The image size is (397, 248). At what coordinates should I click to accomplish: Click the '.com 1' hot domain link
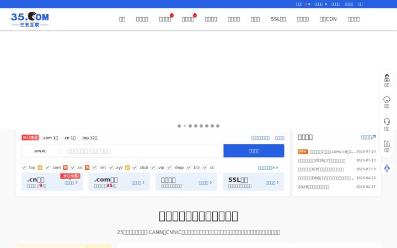[50, 138]
